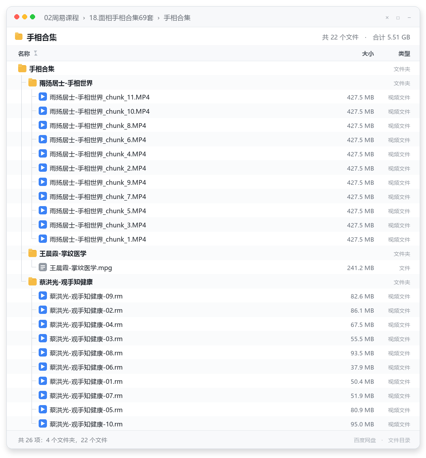Select file name 雨扬居士-手相世界_chunk_1.MP4
This screenshot has height=458, width=426.
(x=98, y=240)
